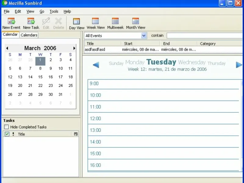
Task: Jump to Sunday in day header
Action: 116,63
